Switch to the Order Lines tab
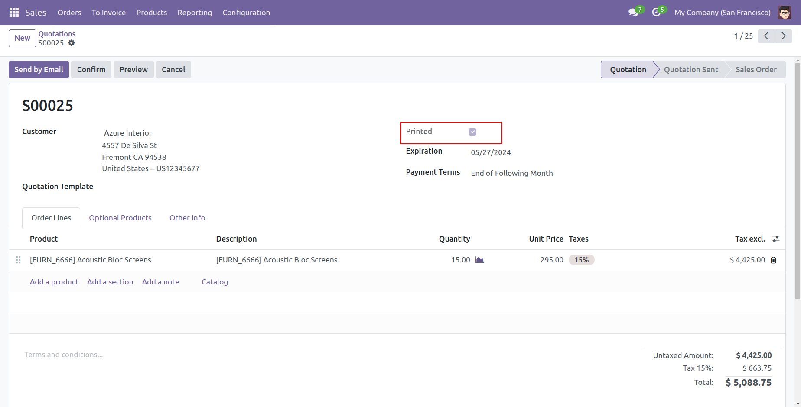The image size is (801, 407). pyautogui.click(x=51, y=218)
